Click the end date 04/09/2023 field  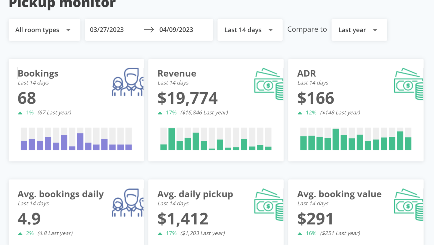[x=176, y=30]
